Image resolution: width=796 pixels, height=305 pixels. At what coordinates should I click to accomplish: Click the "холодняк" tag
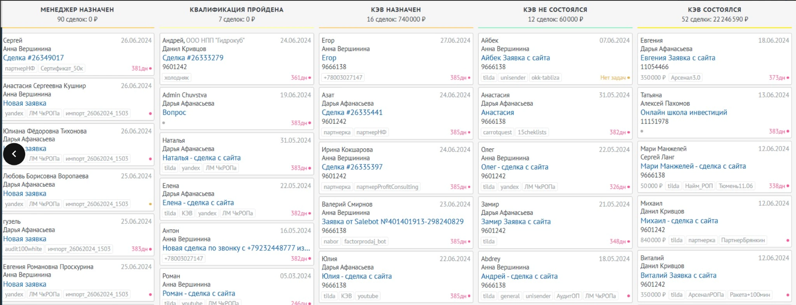click(176, 78)
